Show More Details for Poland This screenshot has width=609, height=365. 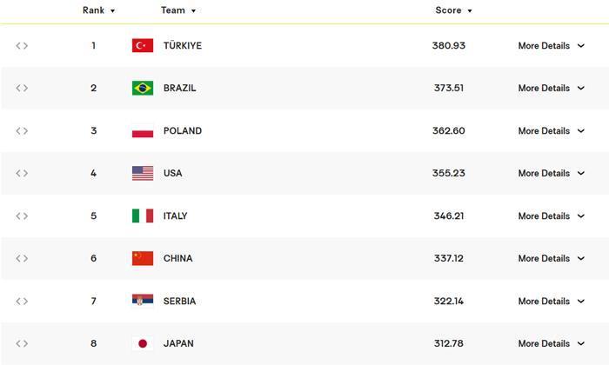tap(552, 130)
